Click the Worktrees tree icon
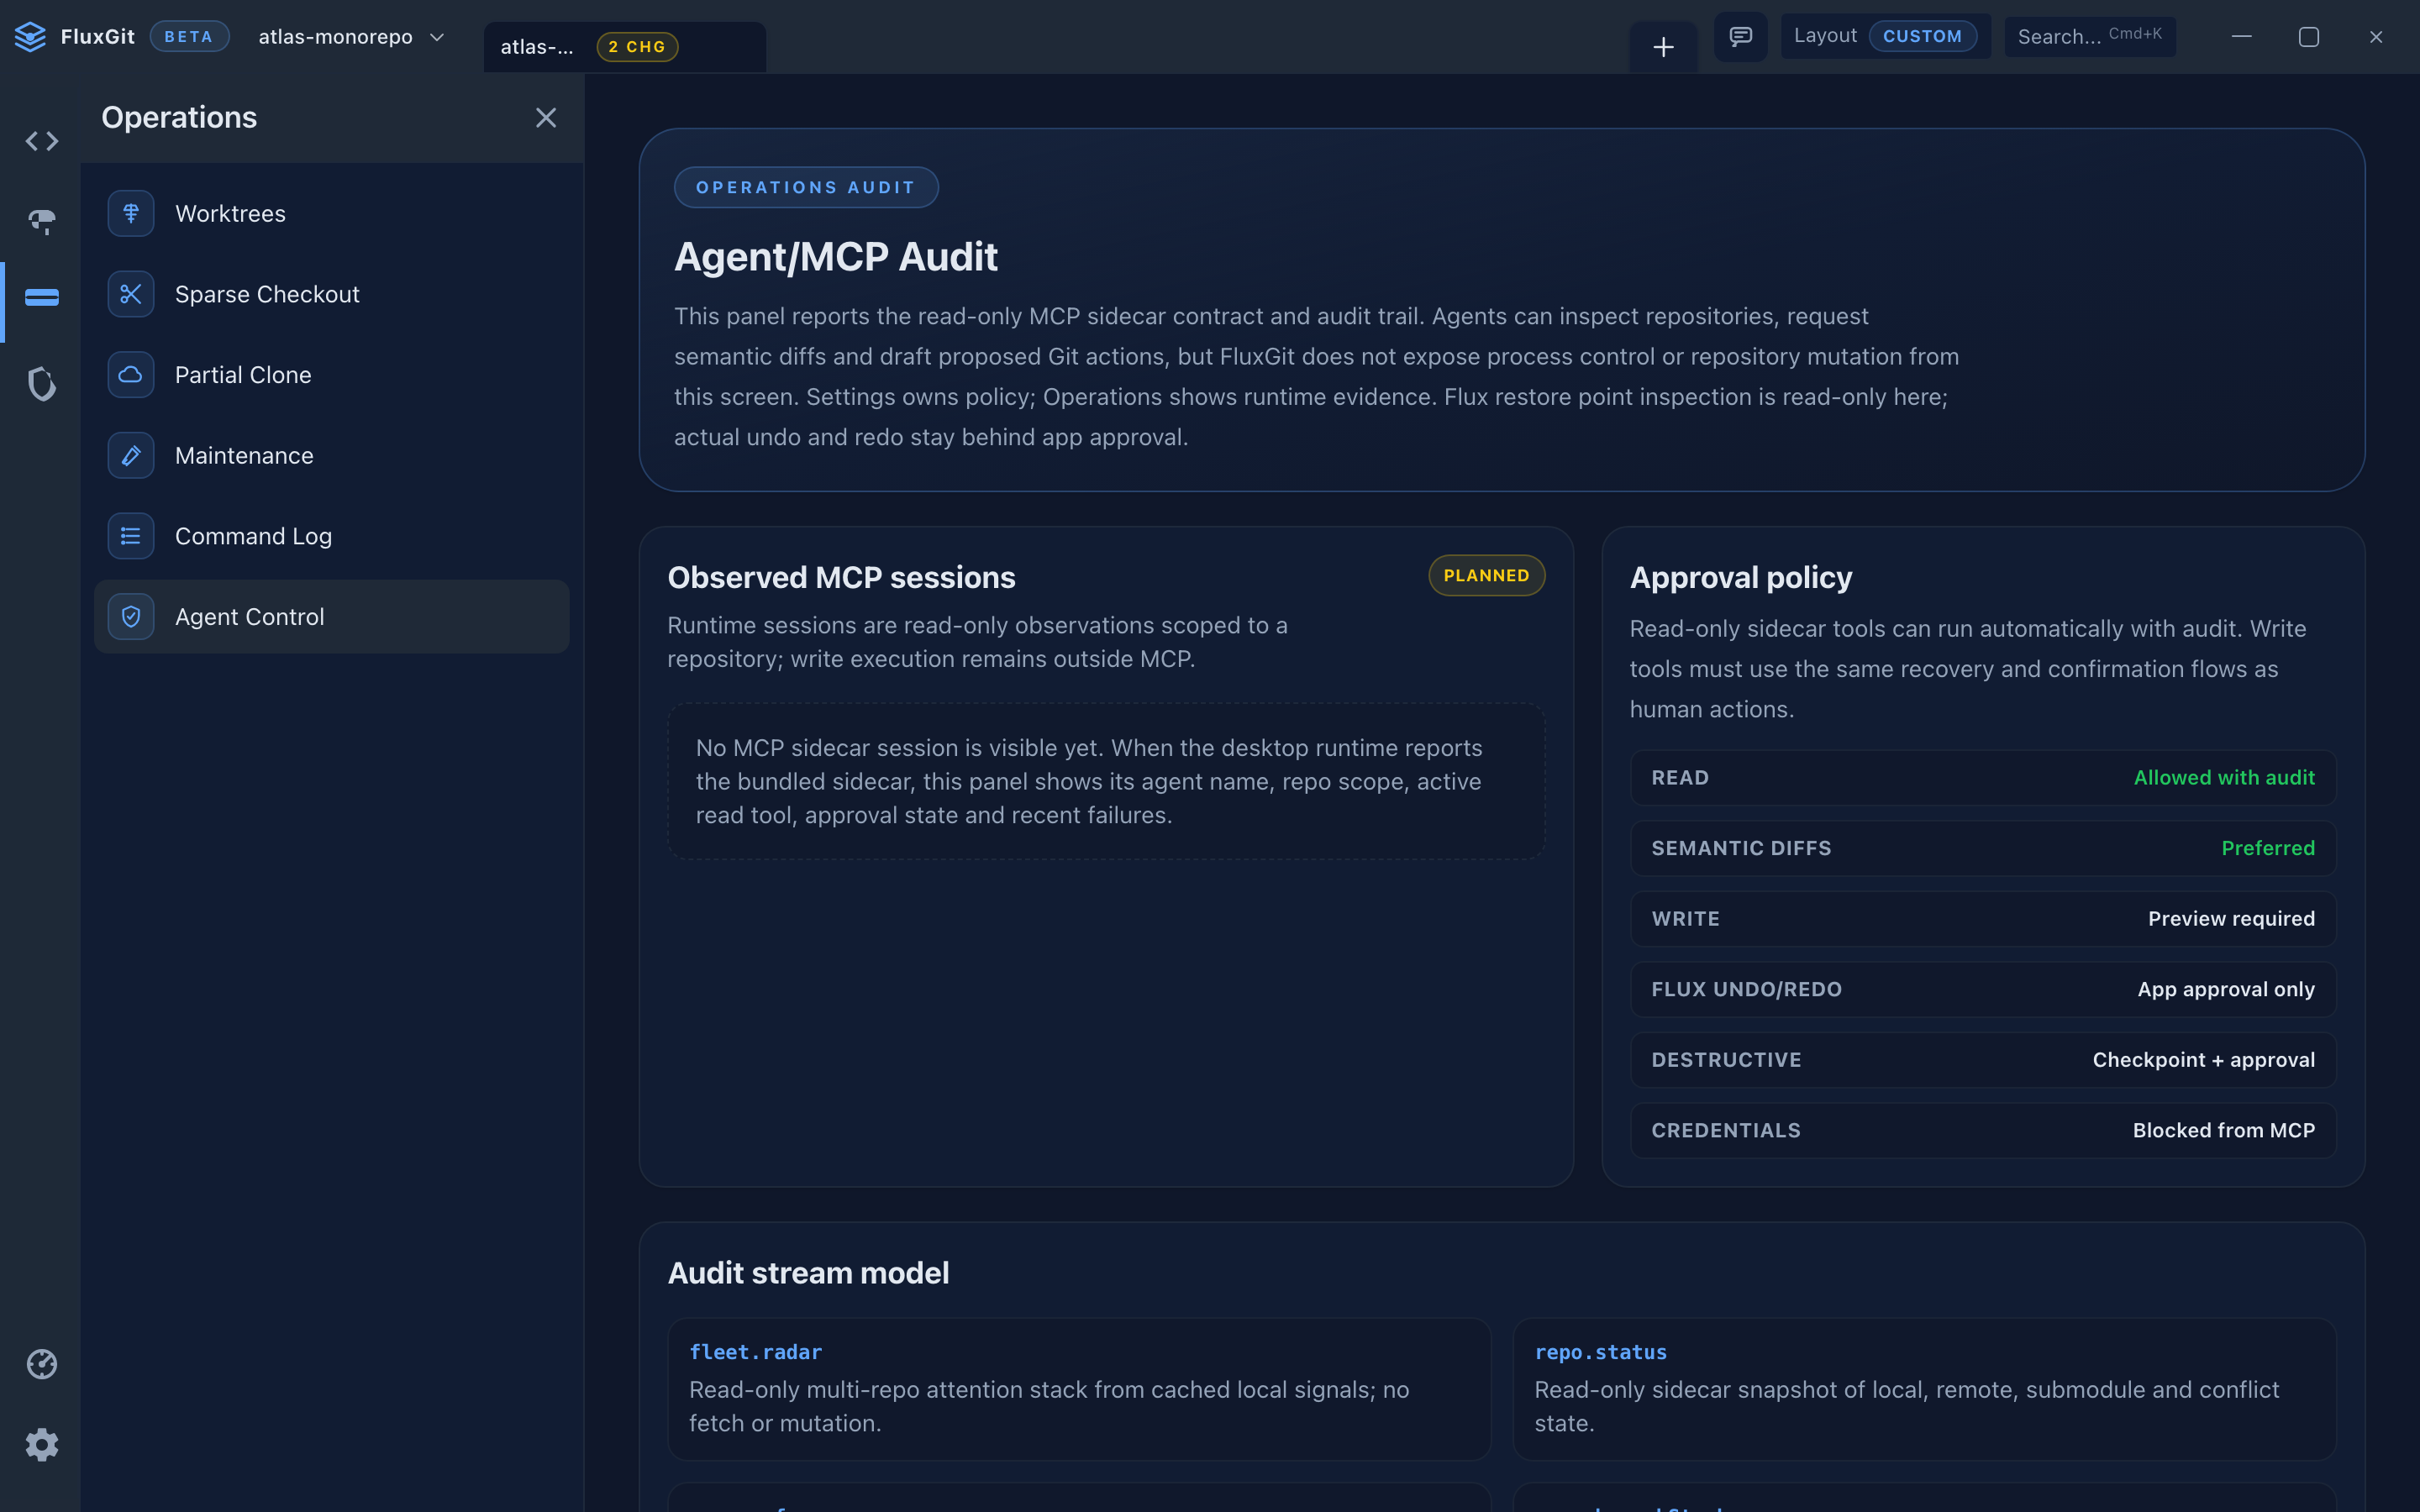The image size is (2420, 1512). [131, 213]
